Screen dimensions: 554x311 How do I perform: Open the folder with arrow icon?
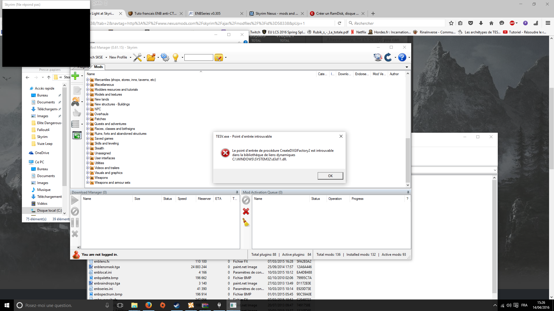151,57
